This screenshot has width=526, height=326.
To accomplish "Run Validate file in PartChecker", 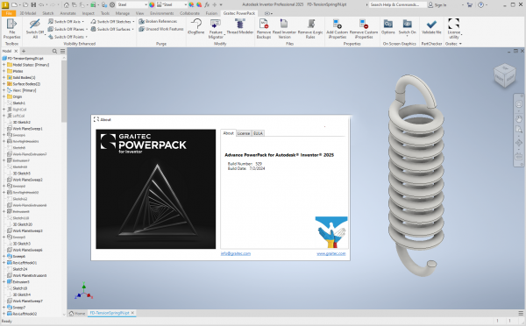I will click(x=431, y=26).
